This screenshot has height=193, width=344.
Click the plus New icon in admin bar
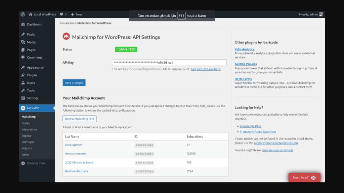click(x=73, y=14)
